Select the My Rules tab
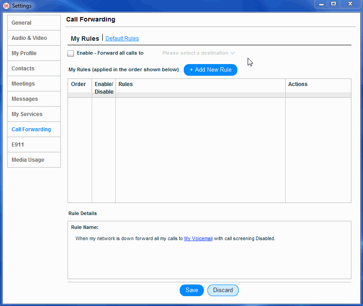 click(85, 39)
